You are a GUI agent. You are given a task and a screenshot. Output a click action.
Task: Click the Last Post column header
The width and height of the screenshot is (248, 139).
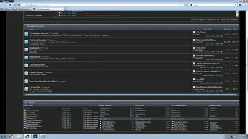pyautogui.click(x=208, y=29)
